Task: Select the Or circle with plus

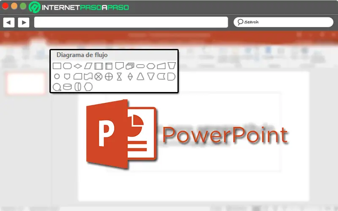Action: [x=109, y=76]
